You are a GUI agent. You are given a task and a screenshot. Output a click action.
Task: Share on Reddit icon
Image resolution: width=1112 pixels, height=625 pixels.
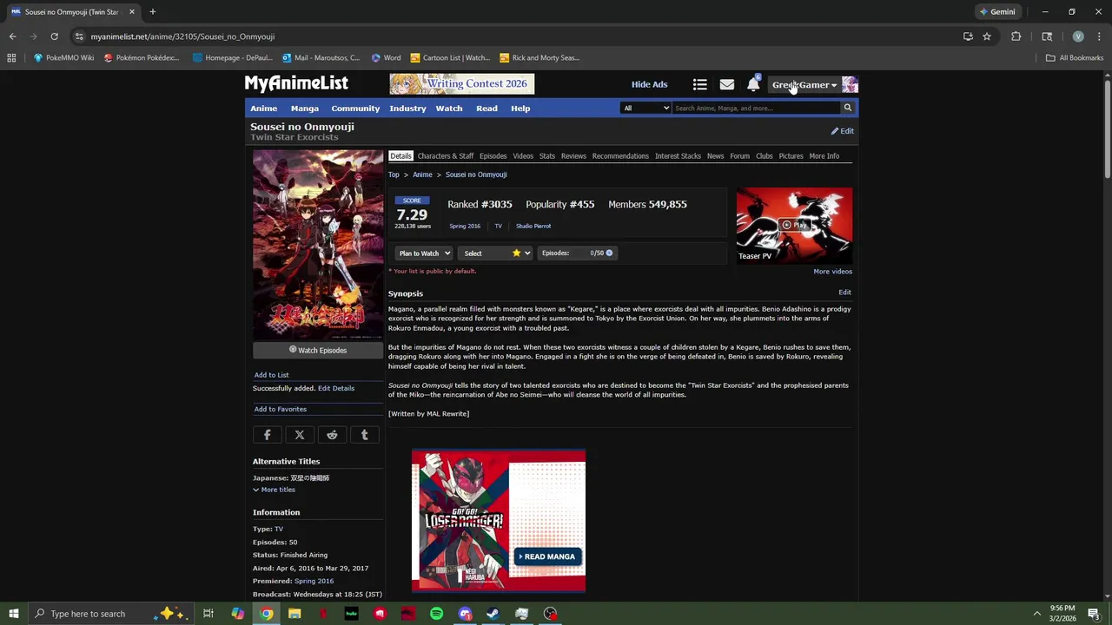click(x=332, y=435)
